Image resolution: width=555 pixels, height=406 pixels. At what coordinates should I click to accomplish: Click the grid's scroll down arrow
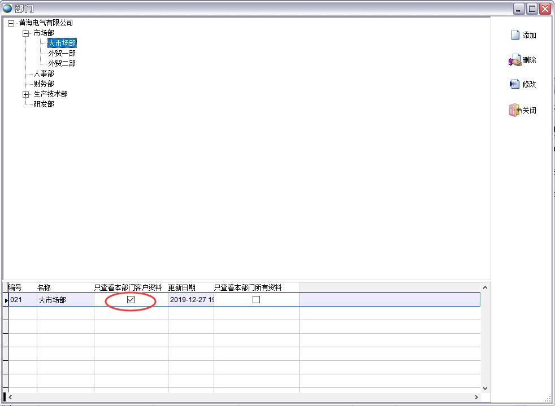(x=485, y=388)
